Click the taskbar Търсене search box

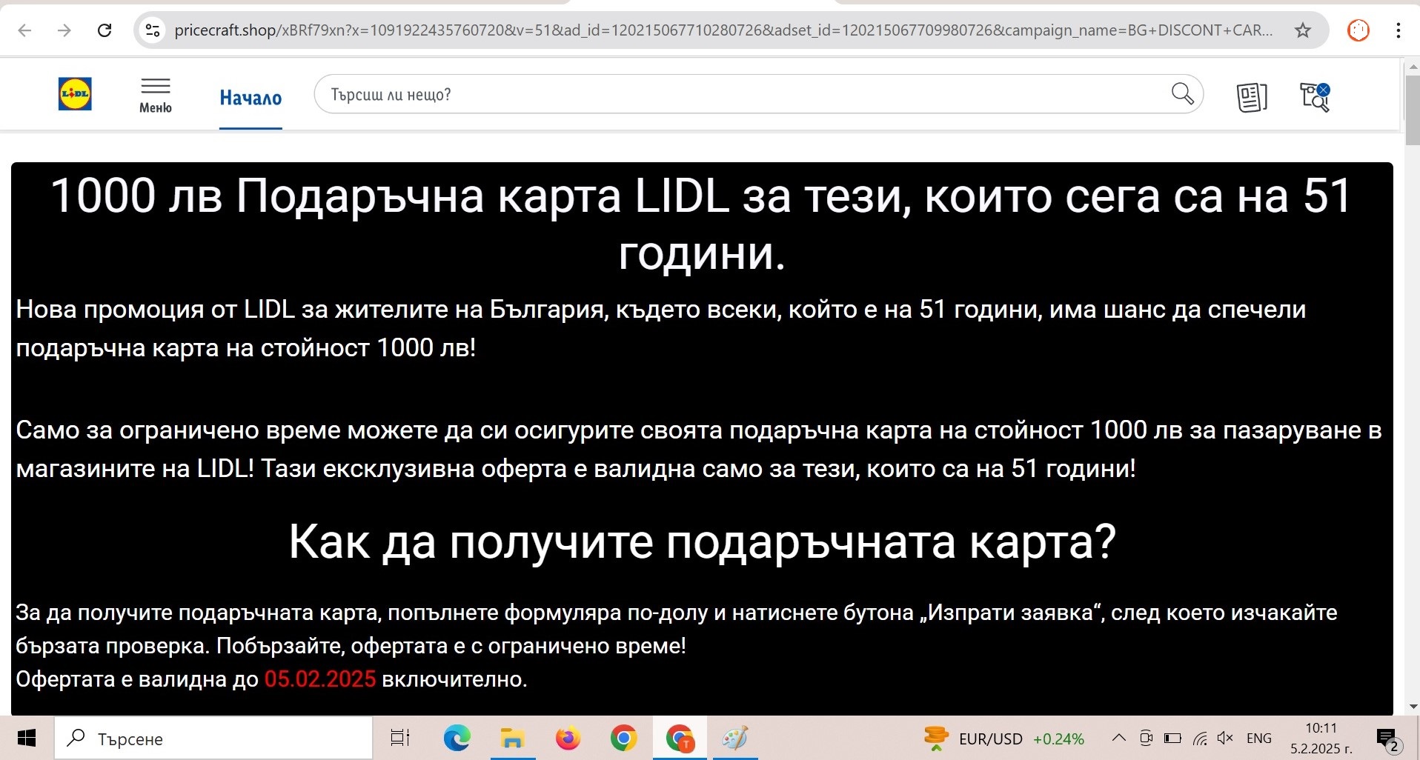[x=213, y=739]
